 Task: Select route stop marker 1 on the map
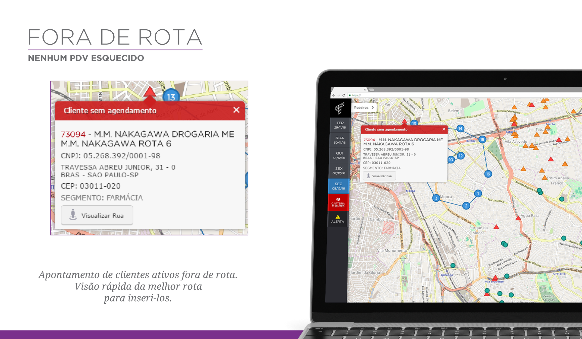[x=478, y=193]
